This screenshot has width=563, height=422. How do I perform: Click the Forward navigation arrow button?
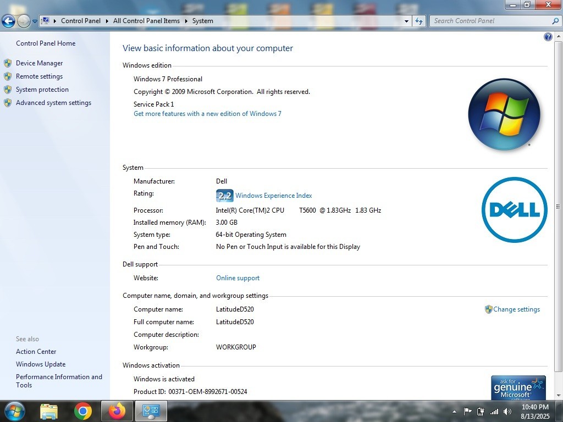[24, 21]
